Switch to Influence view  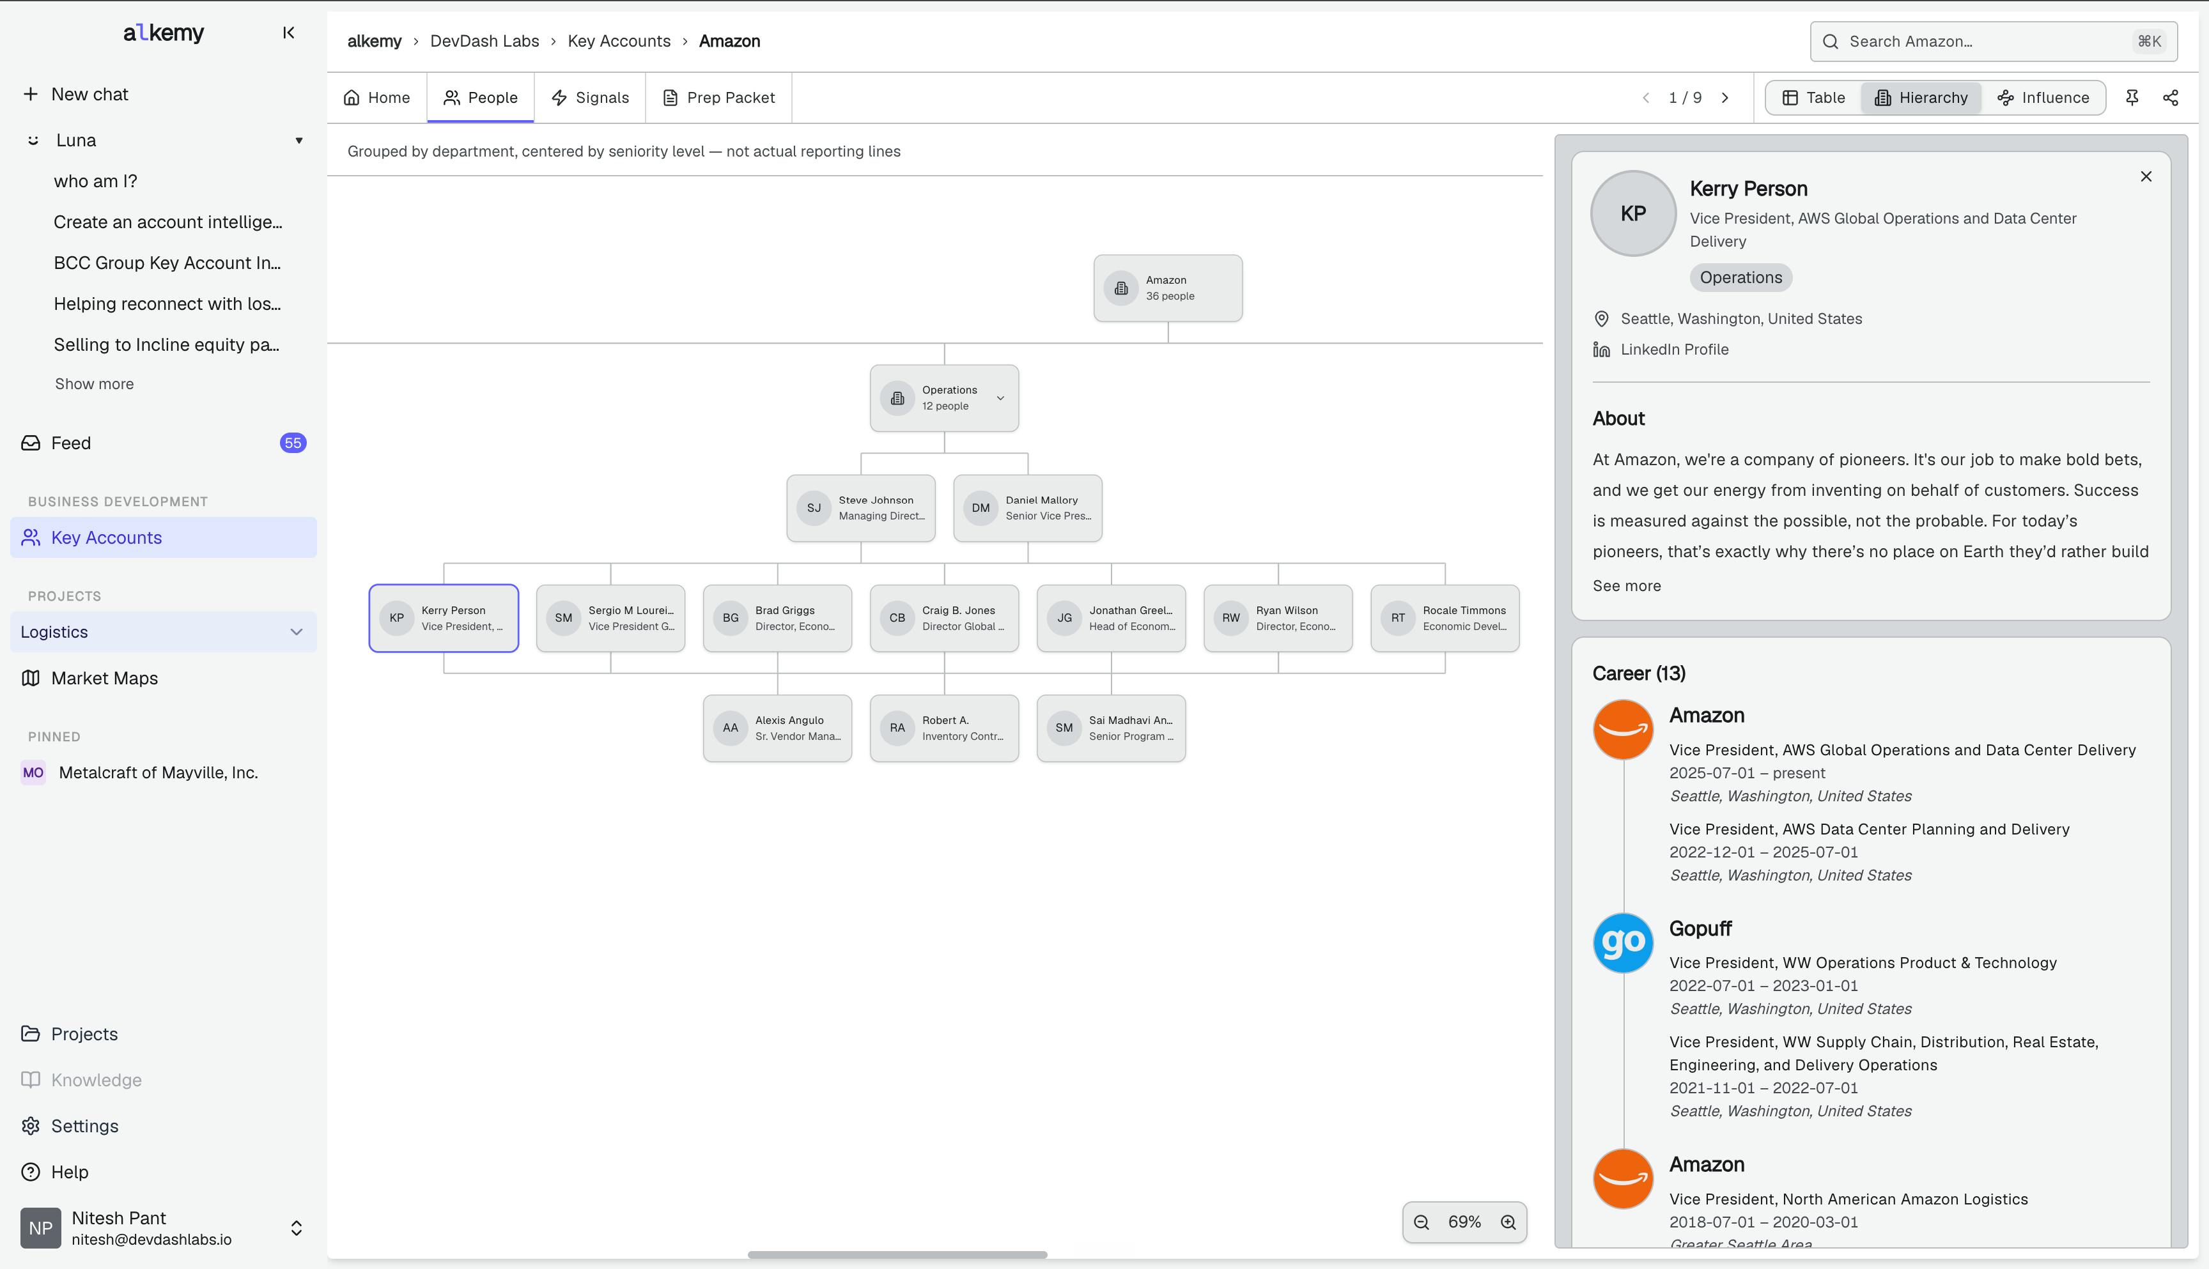click(x=2043, y=98)
